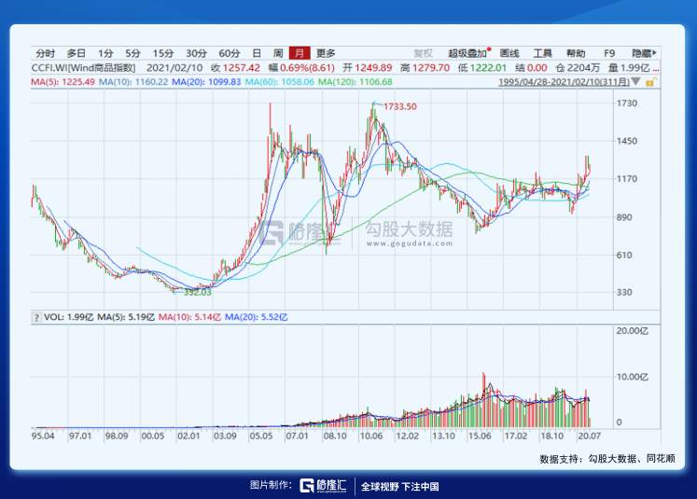Click the 332.03 low price marker
Viewport: 697px width, 499px height.
[198, 292]
